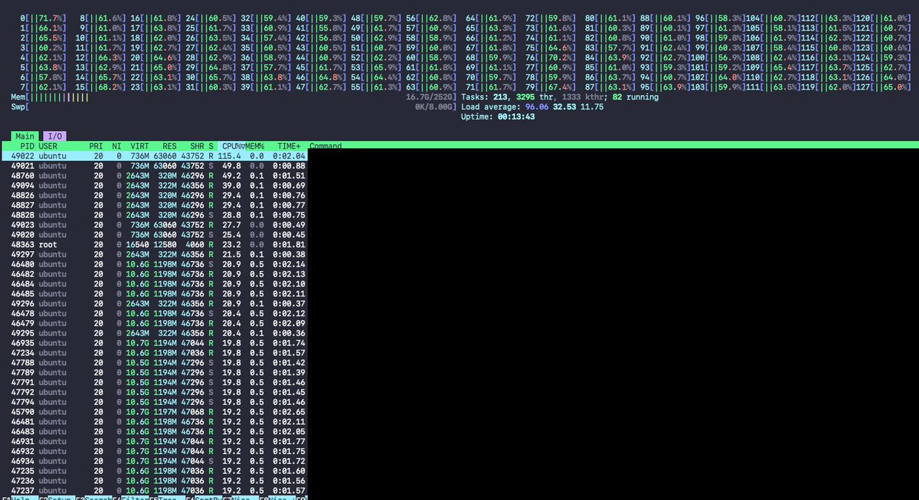Select process row with PID 49021
The height and width of the screenshot is (500, 919).
pyautogui.click(x=153, y=165)
